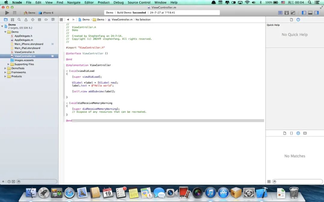The width and height of the screenshot is (324, 202).
Task: Go back in editor history
Action: 68,19
